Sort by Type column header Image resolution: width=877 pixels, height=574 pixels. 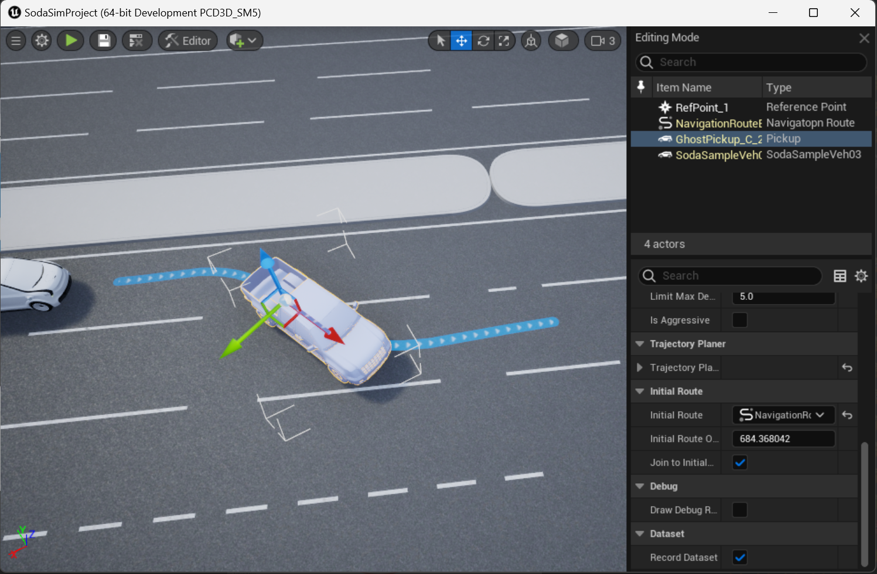point(817,87)
